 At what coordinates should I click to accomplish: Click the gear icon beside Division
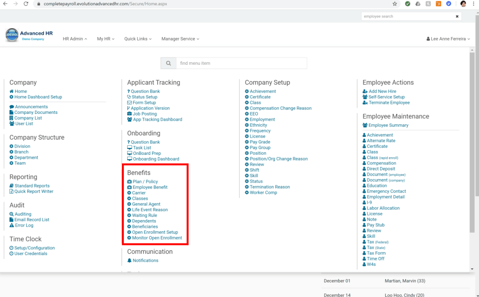click(11, 146)
